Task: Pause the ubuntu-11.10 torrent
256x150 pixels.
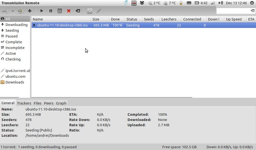Action: click(50, 11)
